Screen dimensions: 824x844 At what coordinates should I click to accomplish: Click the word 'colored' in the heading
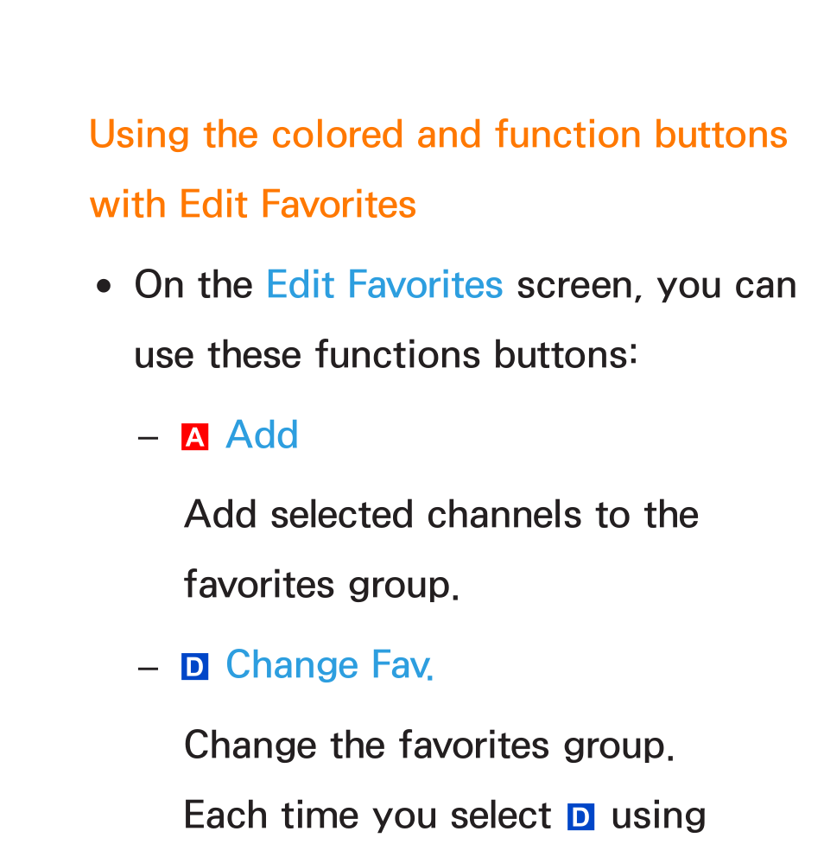(x=338, y=135)
